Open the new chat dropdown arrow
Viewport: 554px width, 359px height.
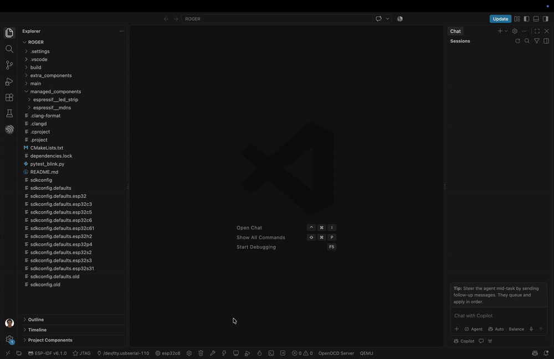(506, 31)
